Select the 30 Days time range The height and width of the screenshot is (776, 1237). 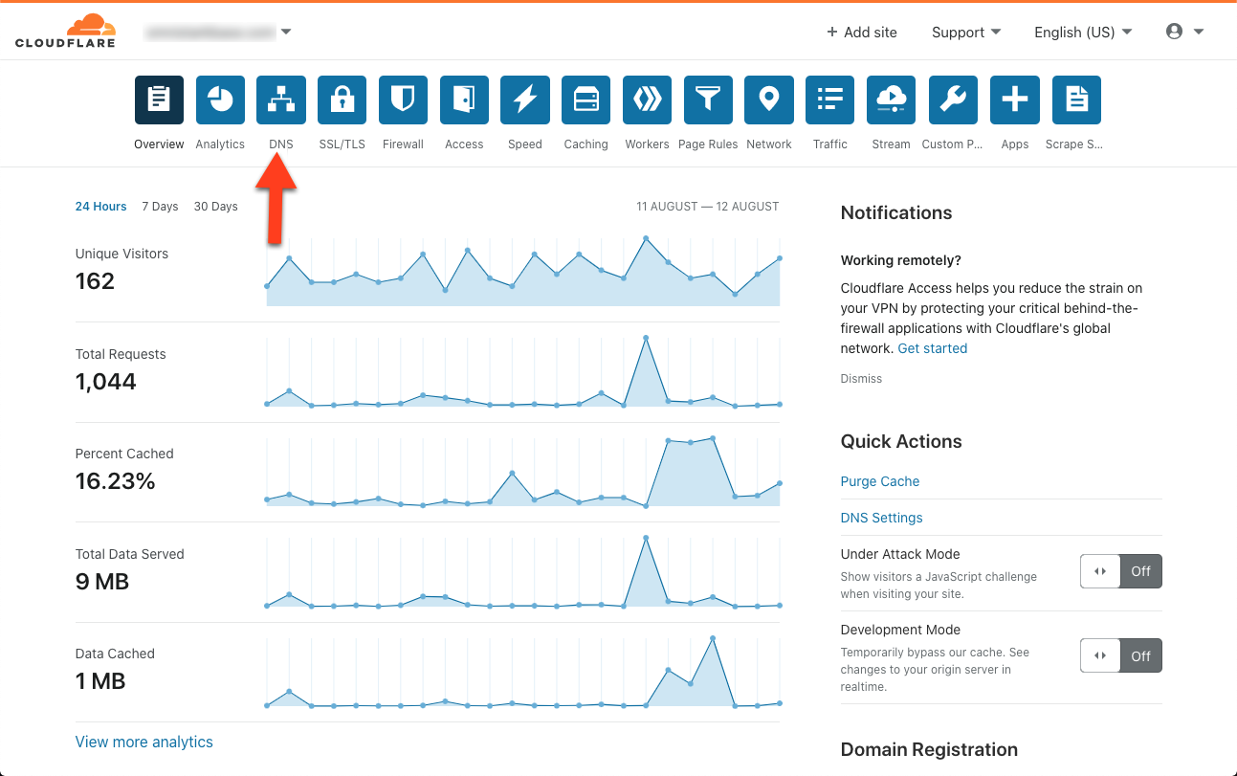pyautogui.click(x=215, y=207)
